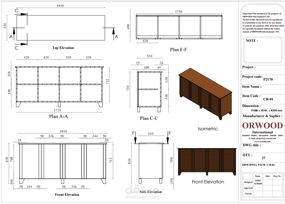Viewport: 285px width, 204px height.
Task: Click the right-hand 'A' section arrow label
Action: [117, 37]
